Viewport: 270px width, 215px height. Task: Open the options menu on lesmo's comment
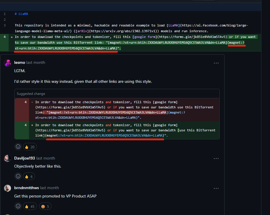tap(216, 63)
